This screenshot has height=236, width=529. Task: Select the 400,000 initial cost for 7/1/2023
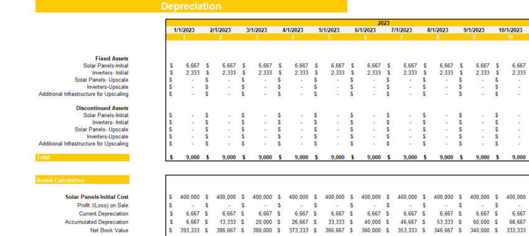pyautogui.click(x=407, y=197)
